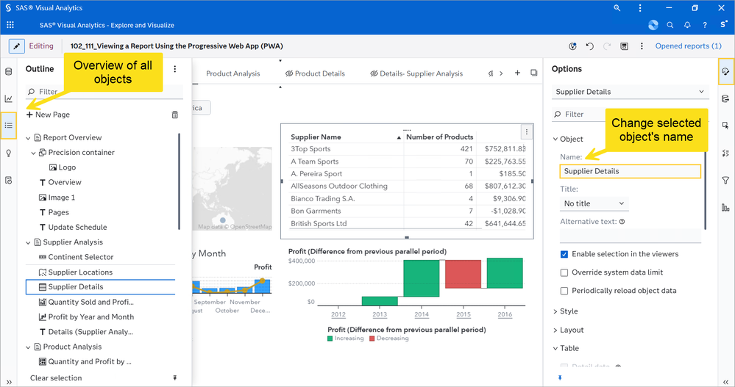Undo the last action
Image resolution: width=735 pixels, height=387 pixels.
point(589,46)
